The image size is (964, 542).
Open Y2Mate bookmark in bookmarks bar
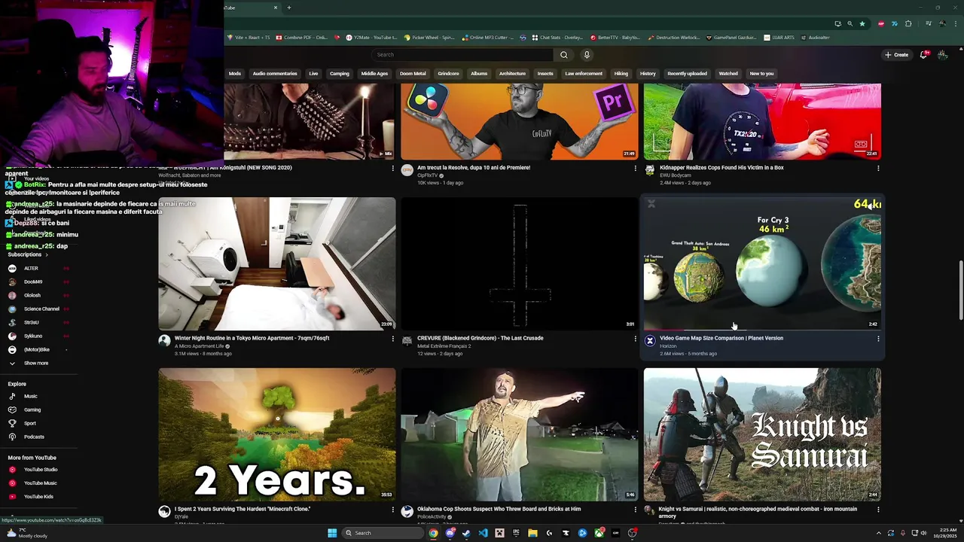click(370, 38)
